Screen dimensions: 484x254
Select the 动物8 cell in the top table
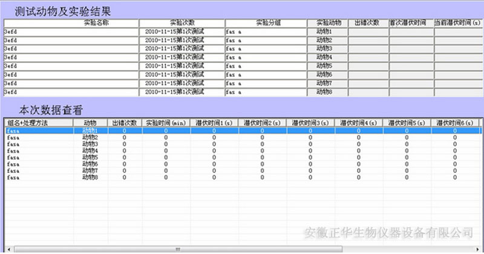(328, 93)
